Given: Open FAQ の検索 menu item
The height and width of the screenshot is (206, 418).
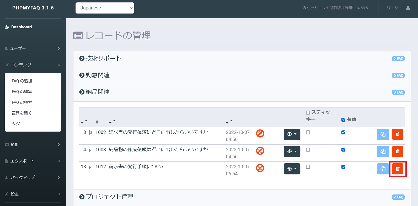Looking at the screenshot, I should tap(22, 102).
